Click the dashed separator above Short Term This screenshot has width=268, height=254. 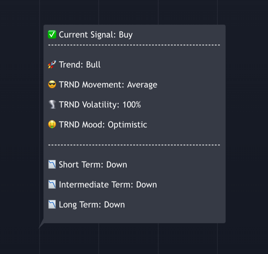point(134,145)
